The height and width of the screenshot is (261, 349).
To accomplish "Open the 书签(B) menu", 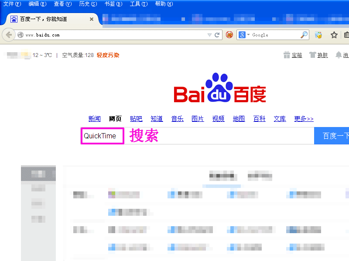I will (x=113, y=4).
